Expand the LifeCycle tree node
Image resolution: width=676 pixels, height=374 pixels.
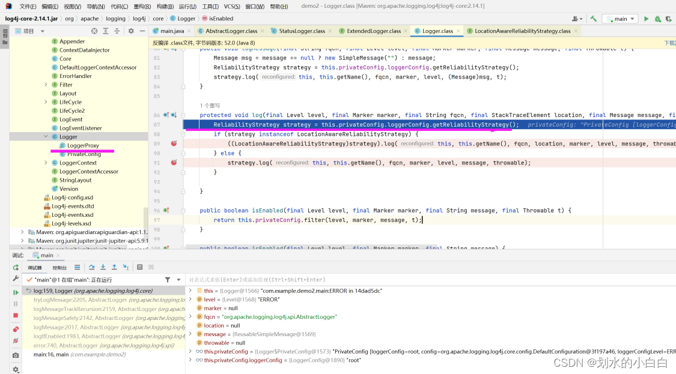pos(46,101)
